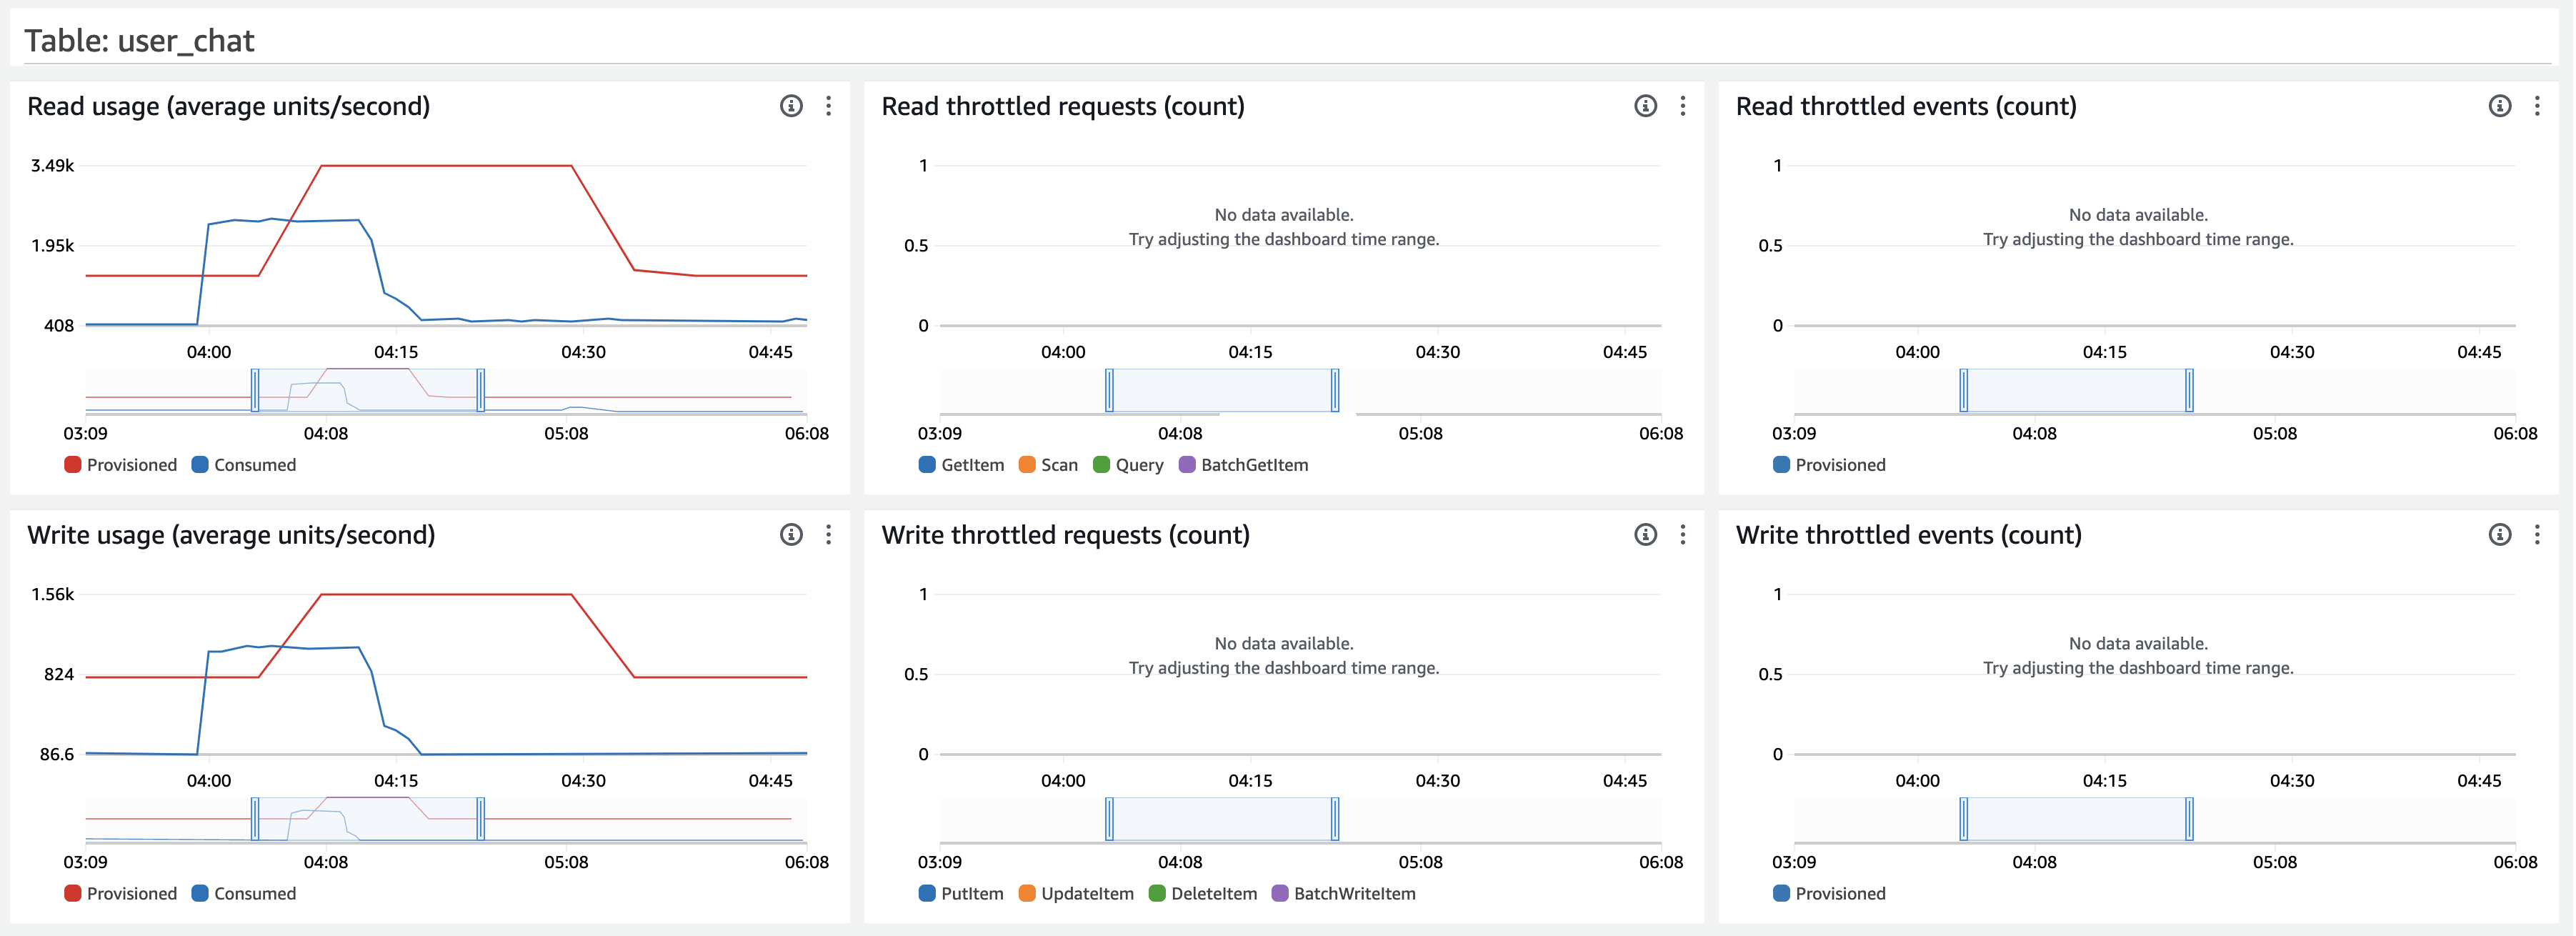This screenshot has width=2576, height=936.
Task: Open info icon for Write usage widget
Action: [791, 535]
